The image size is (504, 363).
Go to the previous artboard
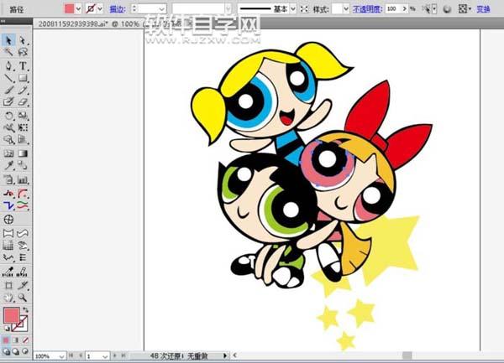point(81,355)
